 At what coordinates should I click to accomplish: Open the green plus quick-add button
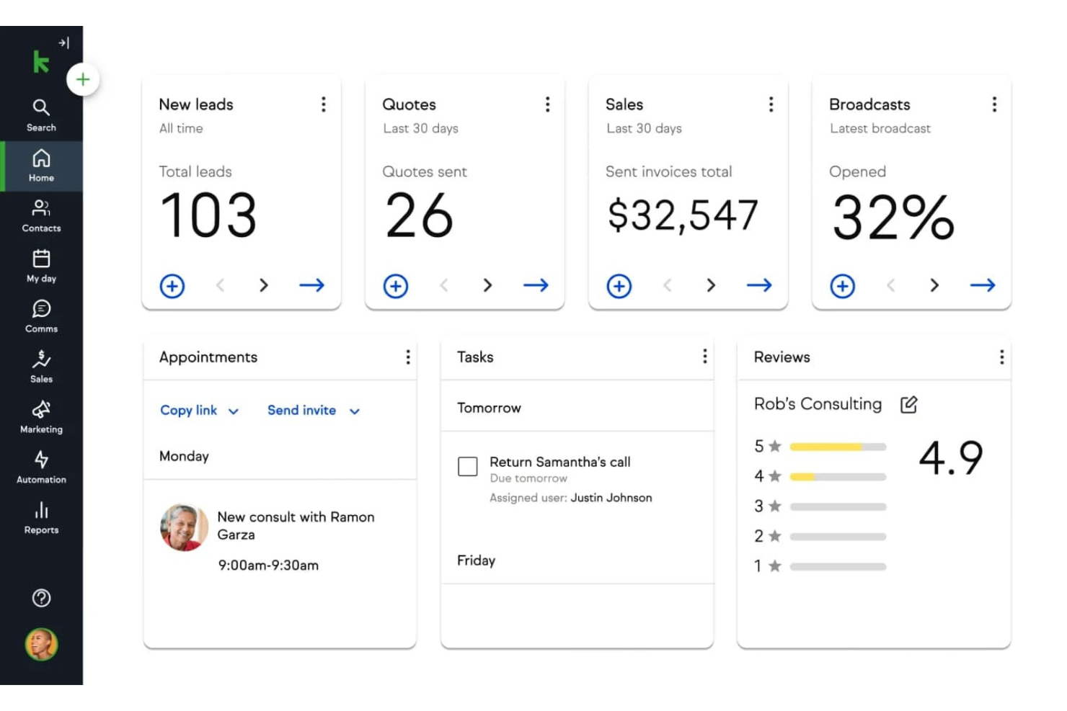coord(82,79)
